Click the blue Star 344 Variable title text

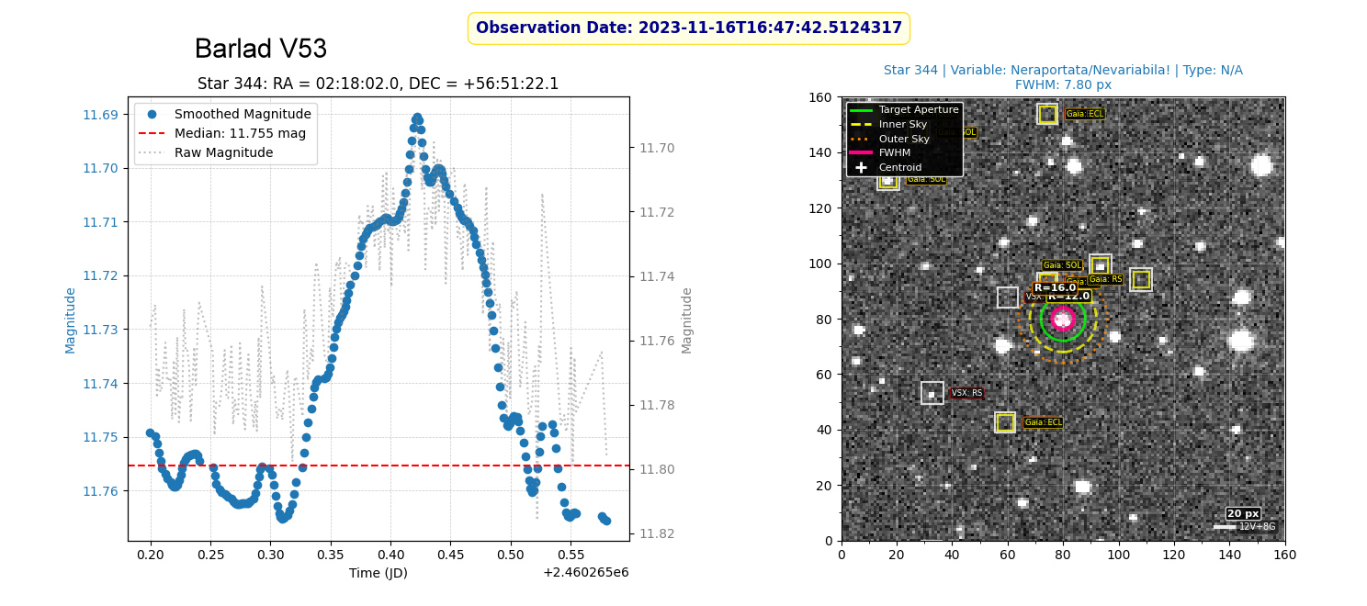pos(1063,71)
